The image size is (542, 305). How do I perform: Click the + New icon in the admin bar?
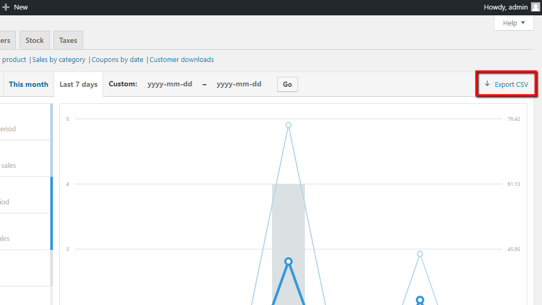[x=6, y=7]
